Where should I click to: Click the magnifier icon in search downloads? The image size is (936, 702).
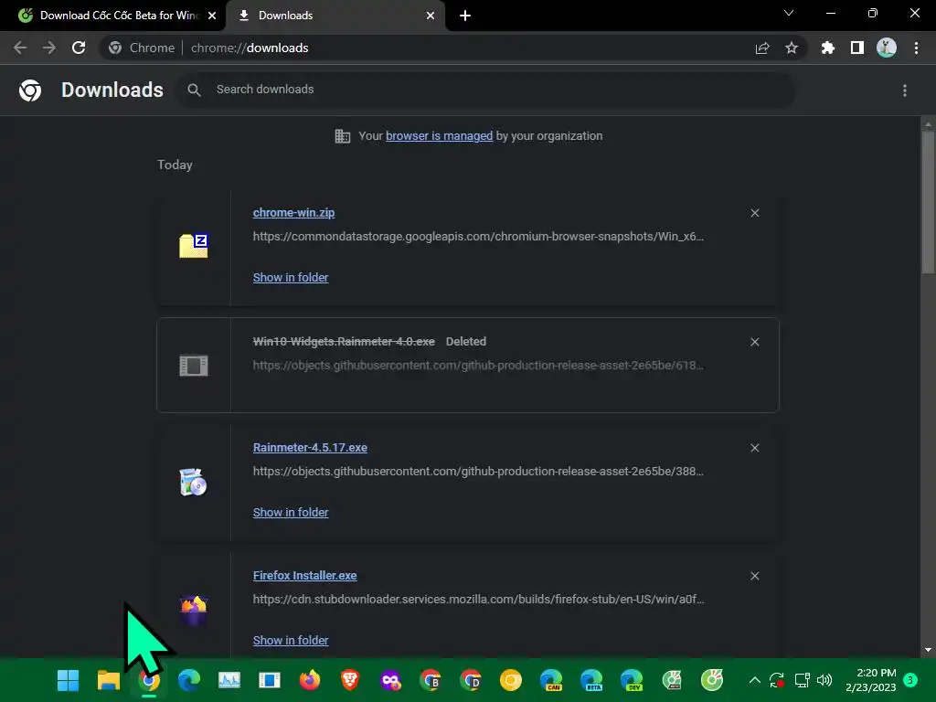click(194, 90)
